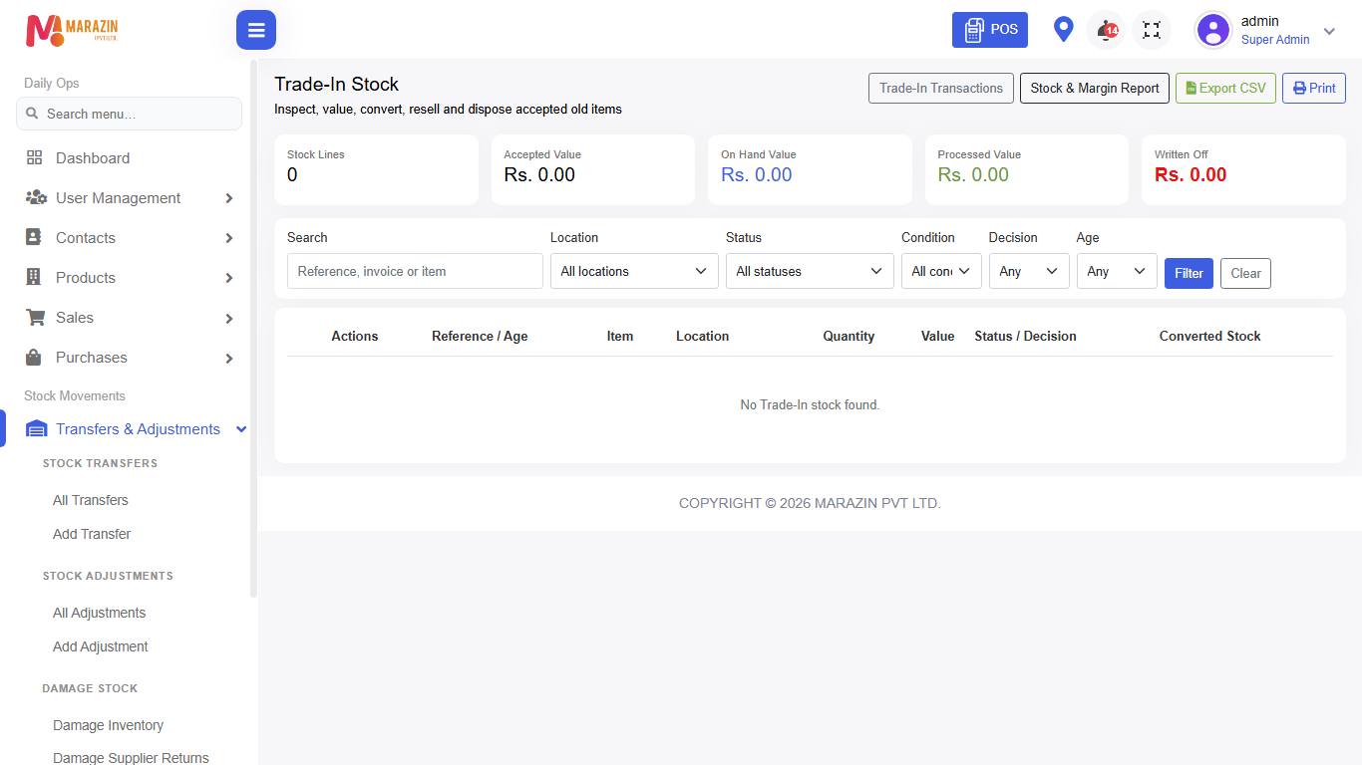
Task: Open the All locations dropdown
Action: click(x=634, y=271)
